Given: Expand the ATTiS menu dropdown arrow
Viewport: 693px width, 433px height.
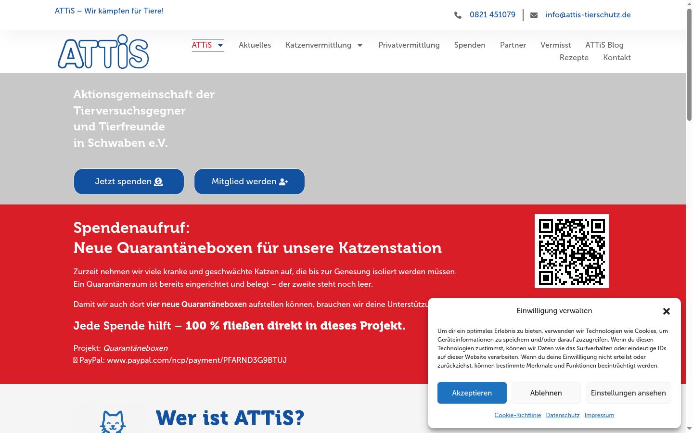Looking at the screenshot, I should (x=220, y=45).
